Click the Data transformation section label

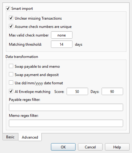(x=22, y=57)
